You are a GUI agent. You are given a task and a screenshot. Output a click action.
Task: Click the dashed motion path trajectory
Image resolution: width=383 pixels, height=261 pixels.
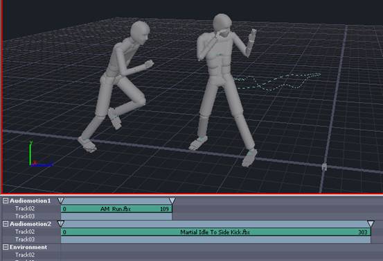point(277,81)
